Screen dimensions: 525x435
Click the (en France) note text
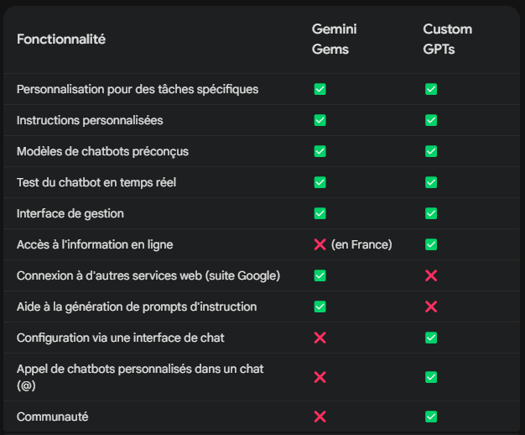(361, 244)
